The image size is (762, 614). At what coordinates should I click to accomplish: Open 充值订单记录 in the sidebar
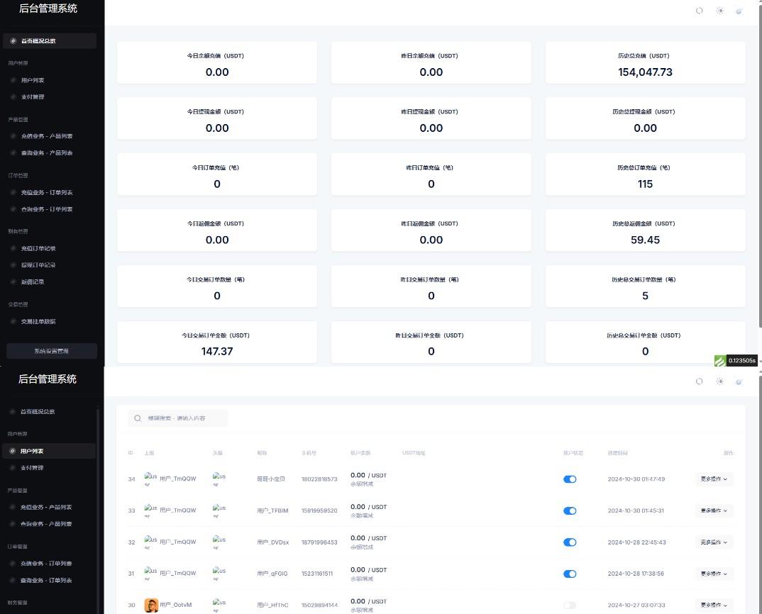[38, 248]
